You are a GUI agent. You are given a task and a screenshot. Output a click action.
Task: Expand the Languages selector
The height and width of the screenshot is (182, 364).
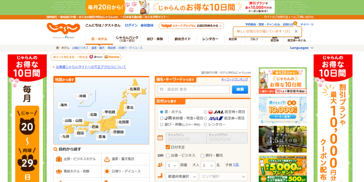click(302, 48)
